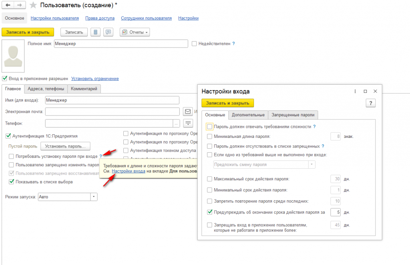Open Настройки входа link in the tooltip
Image resolution: width=410 pixels, height=265 pixels.
tap(129, 171)
